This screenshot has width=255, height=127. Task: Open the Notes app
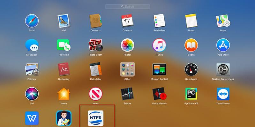click(x=191, y=21)
